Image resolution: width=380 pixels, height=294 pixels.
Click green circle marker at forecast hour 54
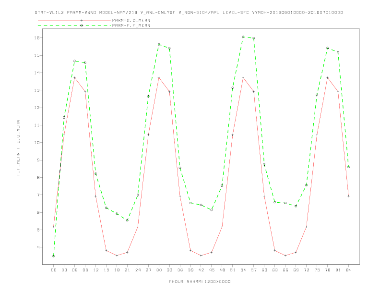pyautogui.click(x=243, y=37)
